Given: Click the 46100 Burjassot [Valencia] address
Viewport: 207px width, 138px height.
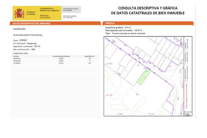Looking at the screenshot, I should [x=27, y=35].
